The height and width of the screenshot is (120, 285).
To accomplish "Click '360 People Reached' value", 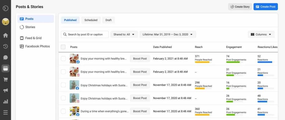I will (x=203, y=110).
